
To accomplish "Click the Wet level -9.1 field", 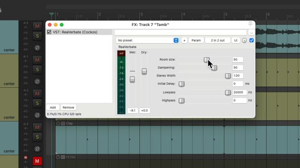I will (x=133, y=111).
